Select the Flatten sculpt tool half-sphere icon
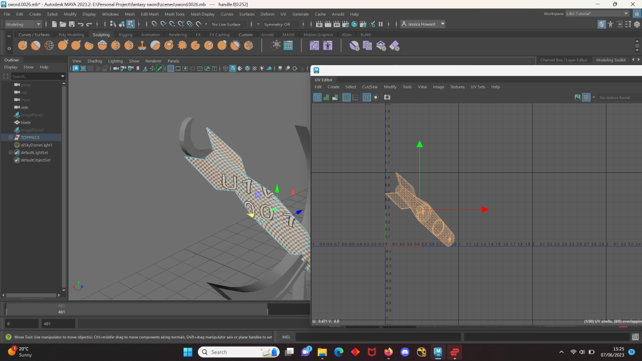Image resolution: width=642 pixels, height=361 pixels. coord(89,45)
